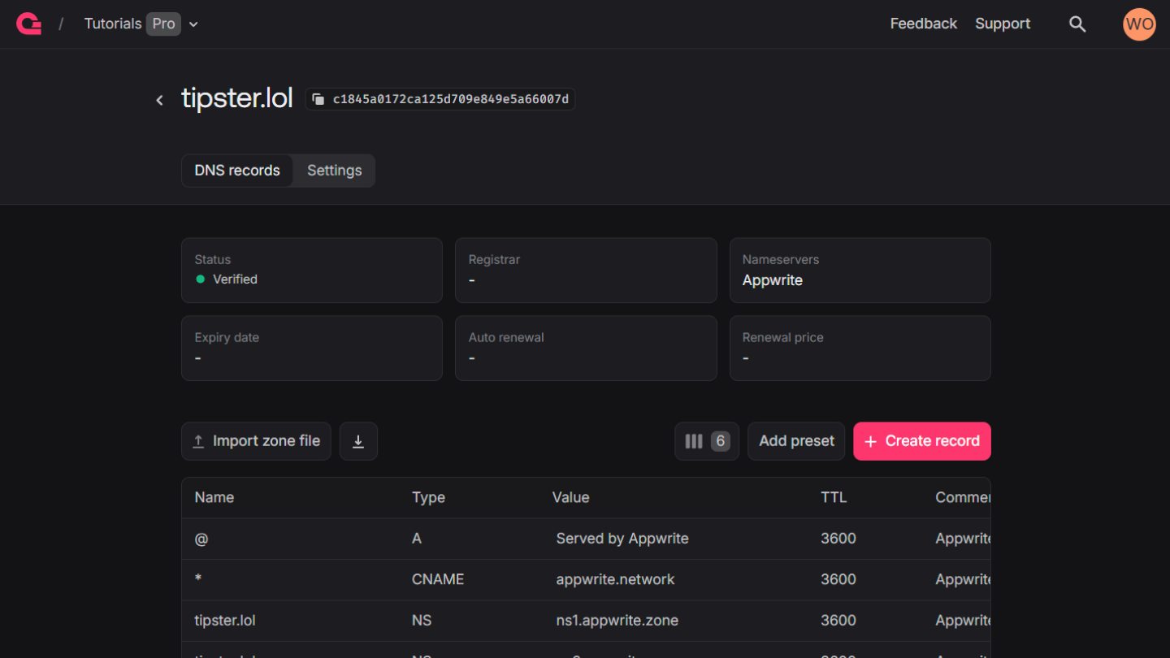The image size is (1170, 658).
Task: Click the Import zone file button
Action: pyautogui.click(x=256, y=441)
